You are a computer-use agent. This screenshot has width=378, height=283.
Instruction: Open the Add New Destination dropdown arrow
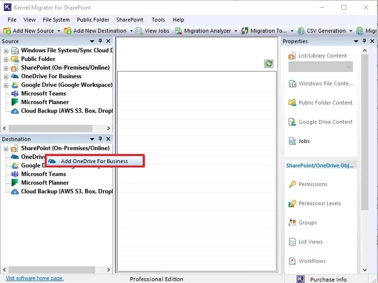[131, 31]
